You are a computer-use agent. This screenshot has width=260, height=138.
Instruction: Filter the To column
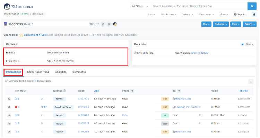pos(179,91)
